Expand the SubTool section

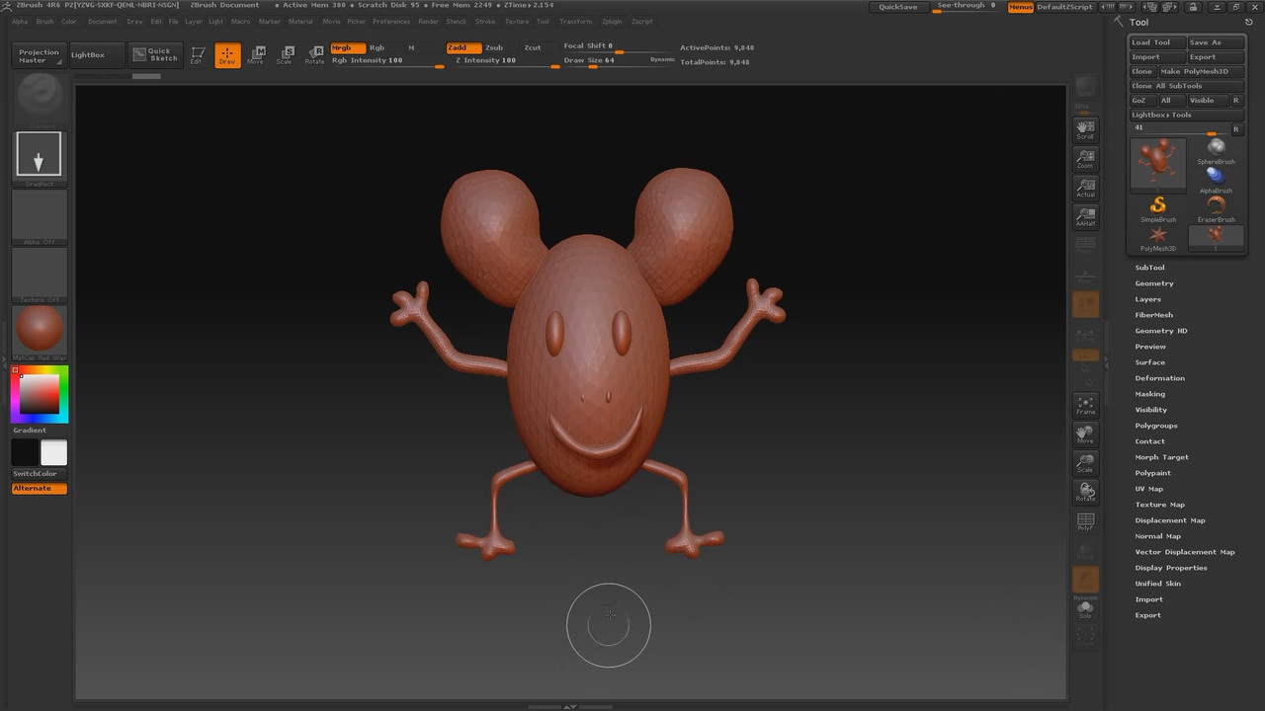click(x=1149, y=268)
